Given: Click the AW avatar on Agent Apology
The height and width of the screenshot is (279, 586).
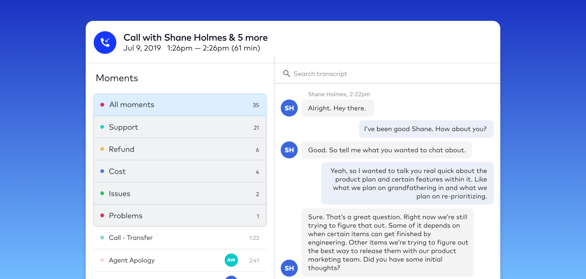Looking at the screenshot, I should tap(231, 260).
